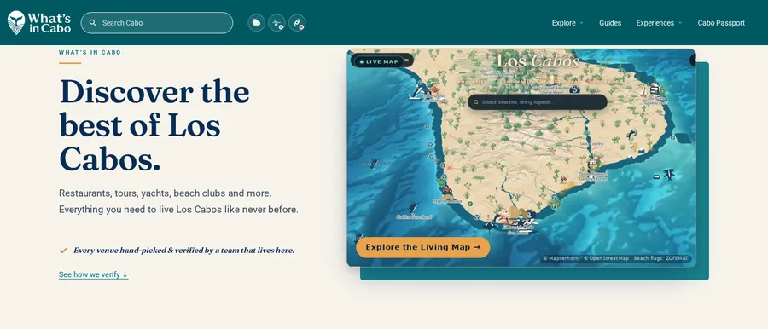Open the cloudy weather status icon
The image size is (768, 329).
(x=256, y=22)
